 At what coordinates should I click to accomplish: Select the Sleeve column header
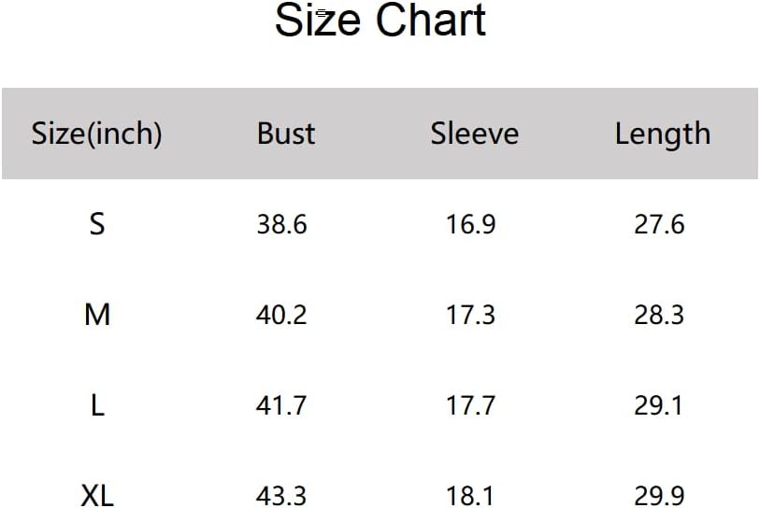pyautogui.click(x=474, y=134)
